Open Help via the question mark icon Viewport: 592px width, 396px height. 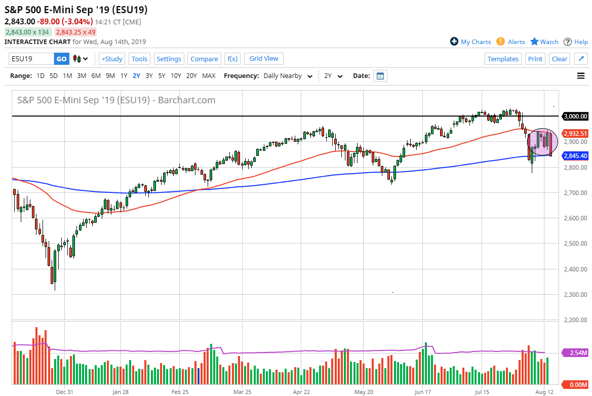point(568,42)
